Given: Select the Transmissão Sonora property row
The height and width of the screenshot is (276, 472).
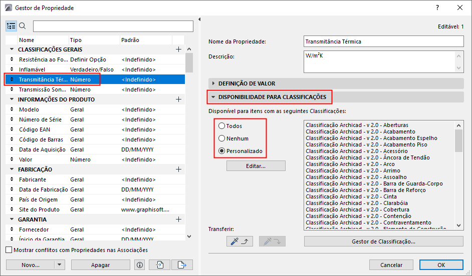Looking at the screenshot, I should pyautogui.click(x=95, y=89).
